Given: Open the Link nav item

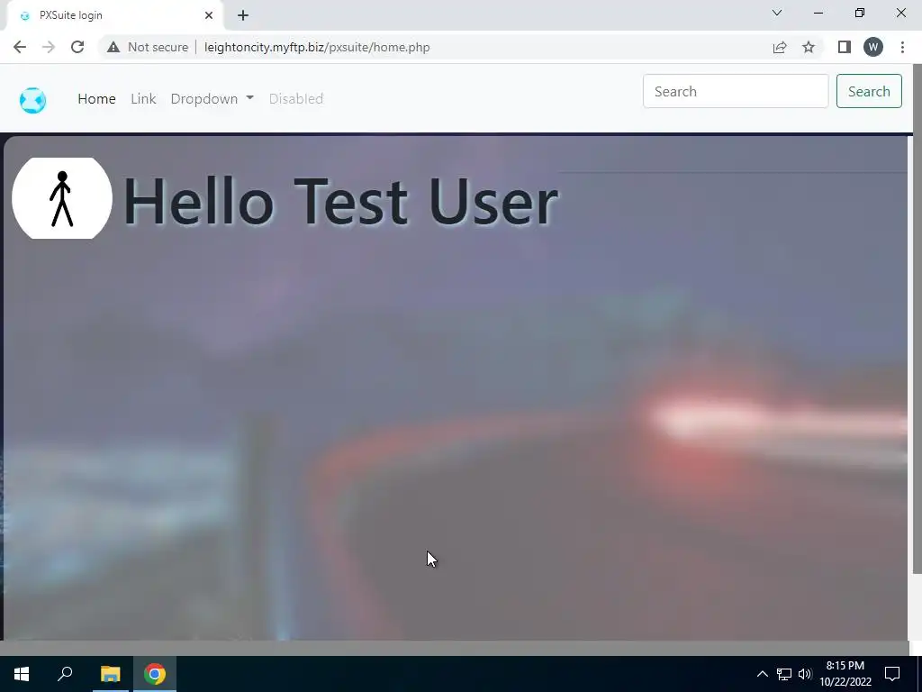Looking at the screenshot, I should (x=143, y=99).
